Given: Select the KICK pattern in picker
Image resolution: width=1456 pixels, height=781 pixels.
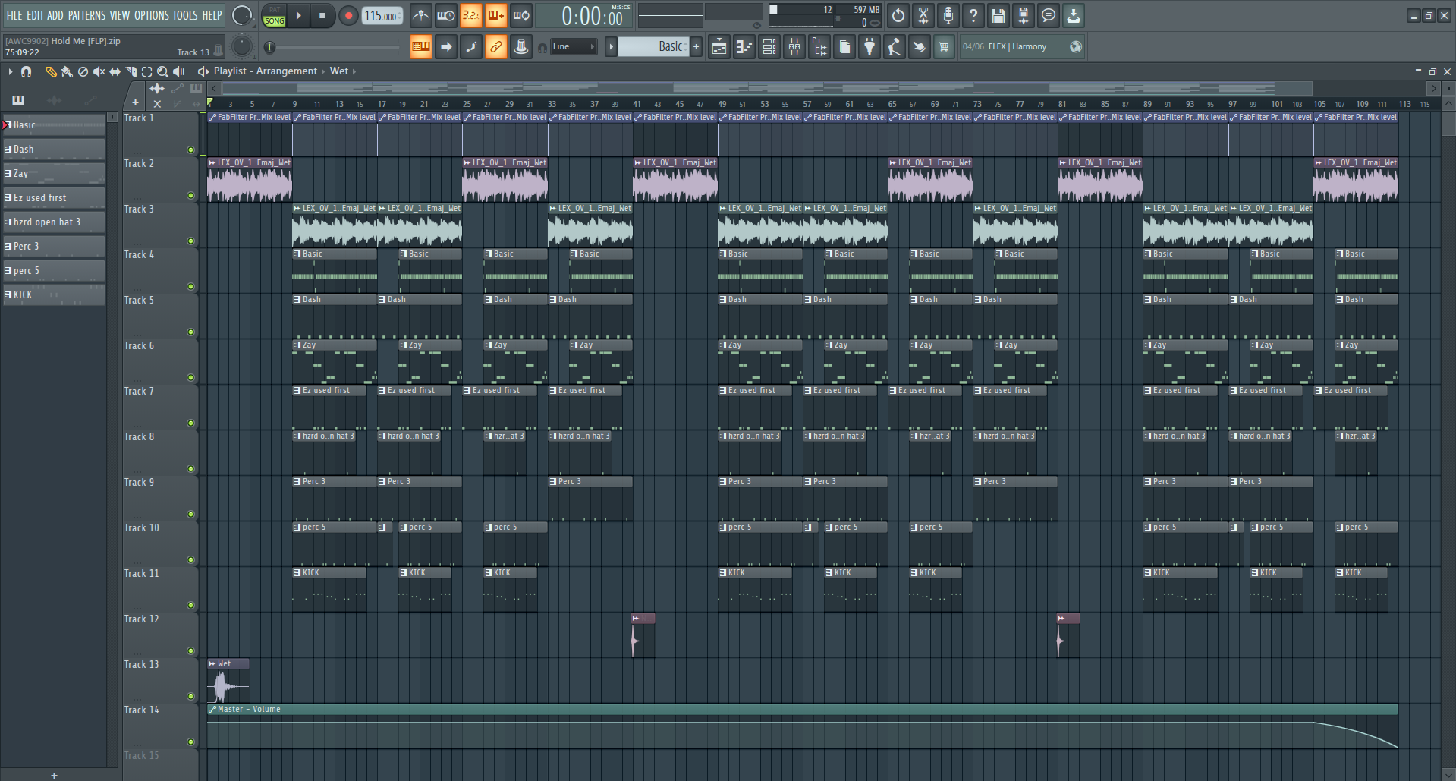Looking at the screenshot, I should pos(54,295).
